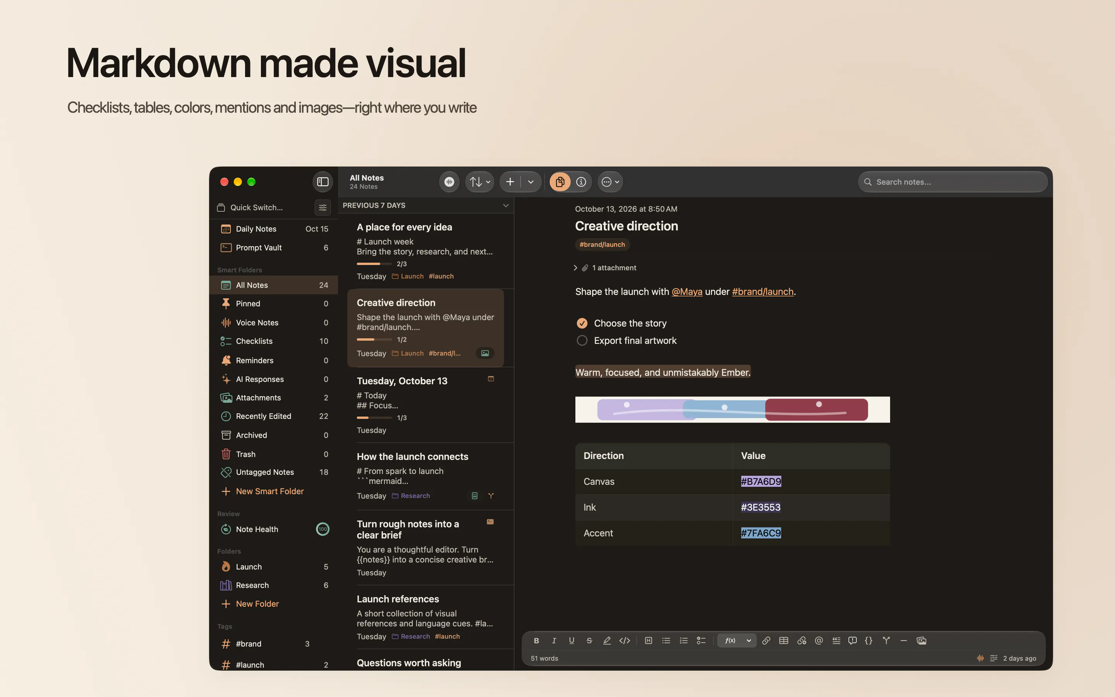1115x697 pixels.
Task: Click New Folder
Action: (x=250, y=604)
